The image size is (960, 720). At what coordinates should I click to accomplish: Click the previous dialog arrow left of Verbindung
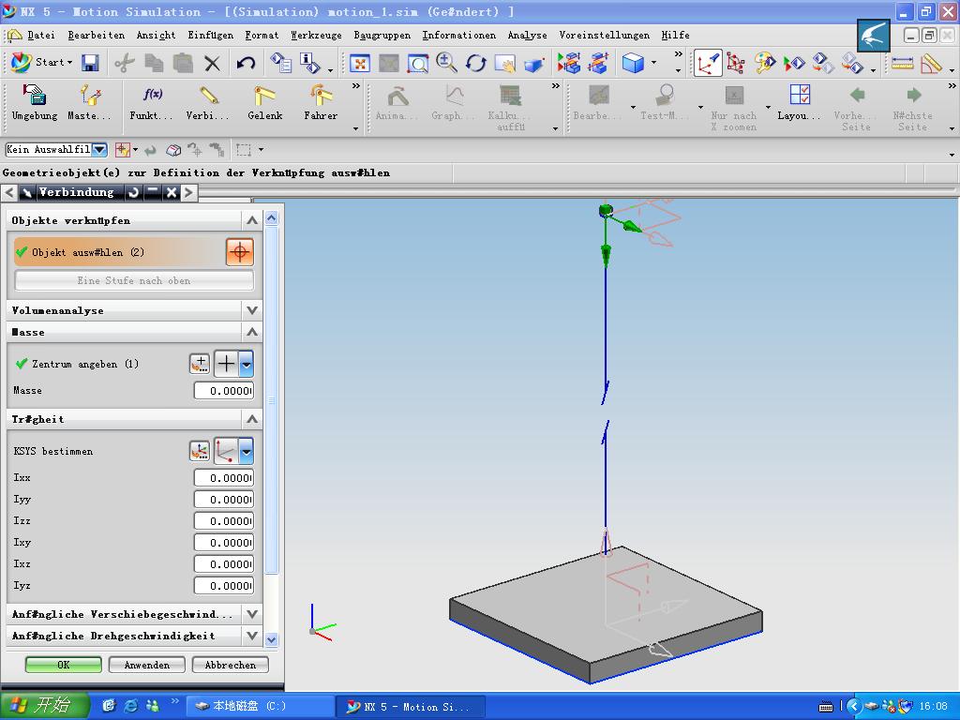9,192
